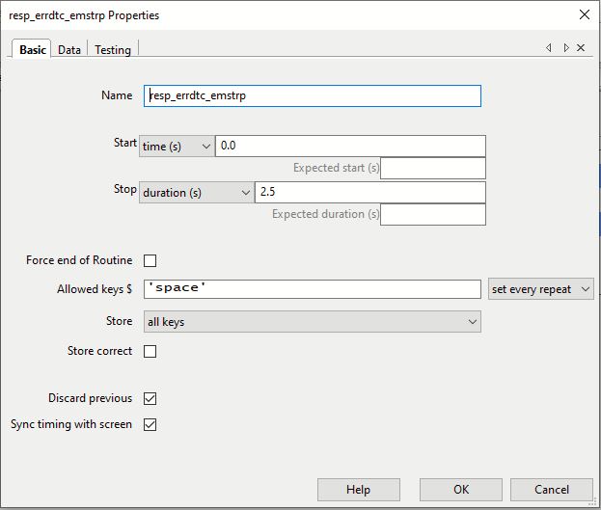Click the tab scroll left arrow
This screenshot has height=510, width=601.
click(x=549, y=48)
